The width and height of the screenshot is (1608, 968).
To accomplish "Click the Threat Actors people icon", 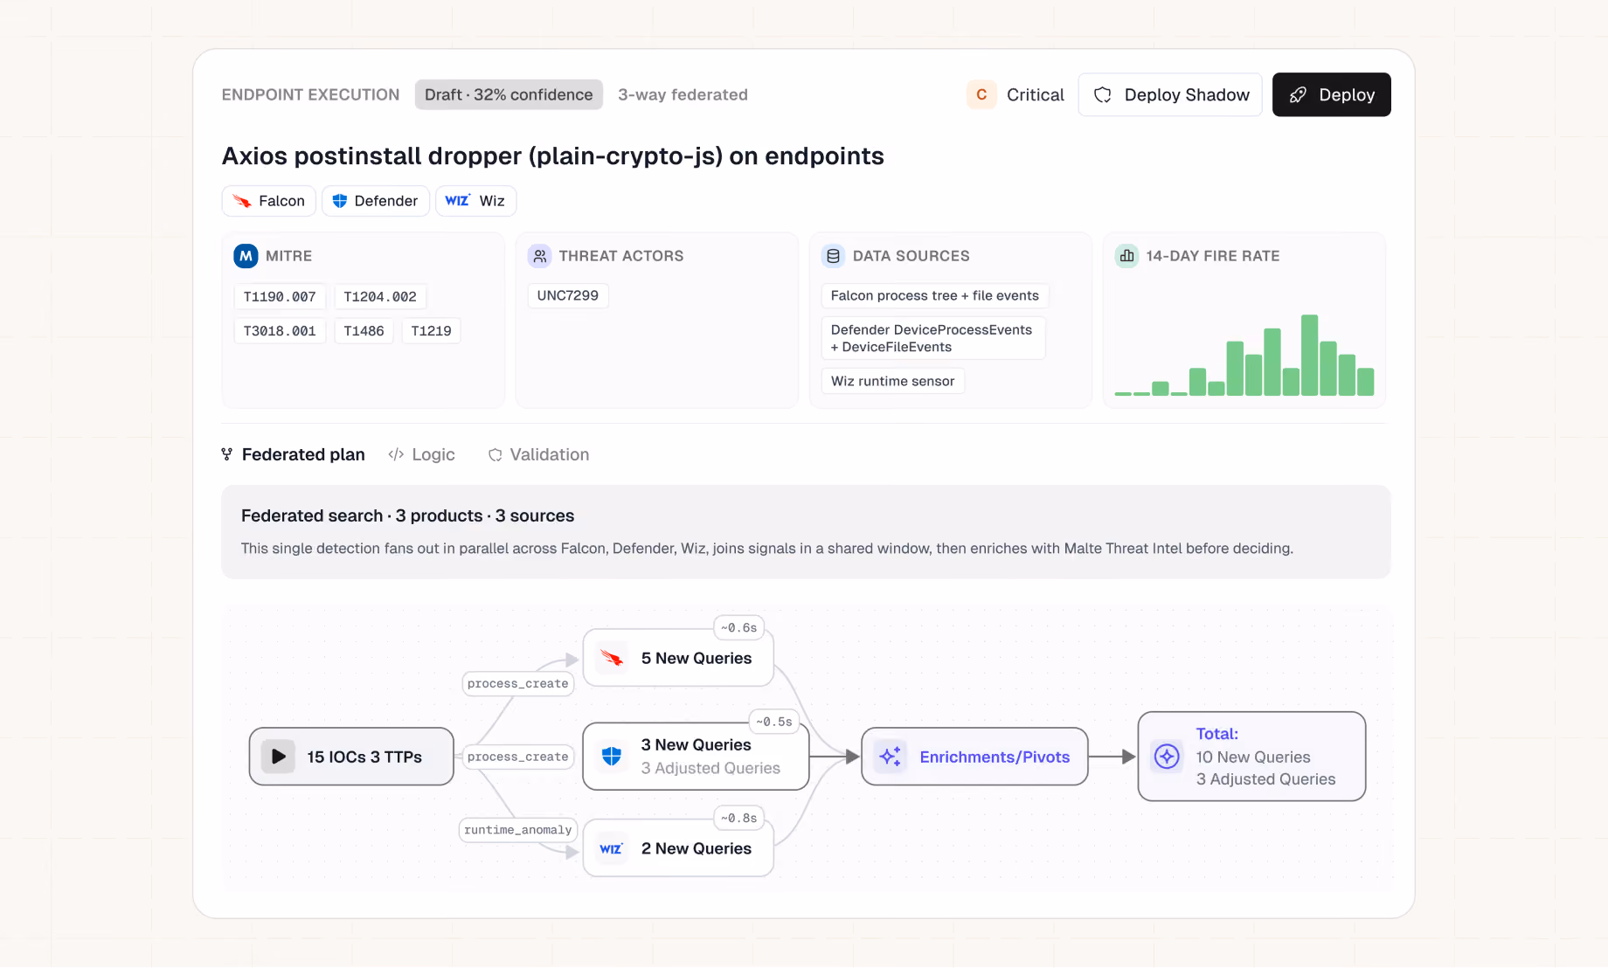I will point(539,256).
